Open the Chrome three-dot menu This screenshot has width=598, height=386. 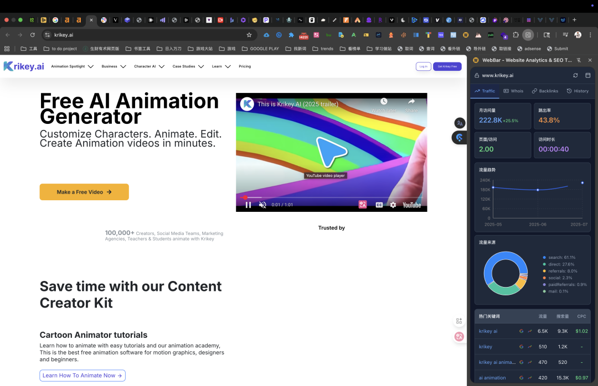click(x=590, y=35)
